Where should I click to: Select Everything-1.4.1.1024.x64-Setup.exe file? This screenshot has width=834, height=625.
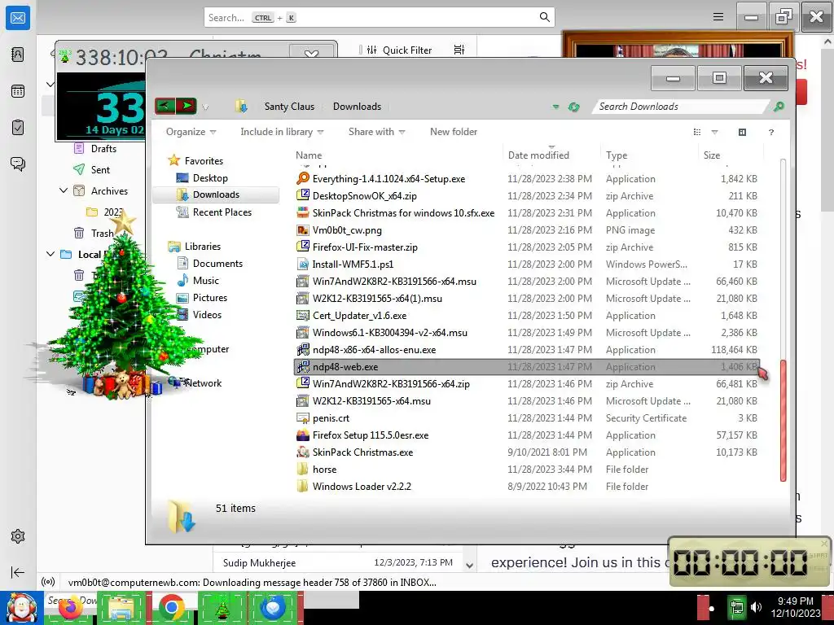point(388,179)
